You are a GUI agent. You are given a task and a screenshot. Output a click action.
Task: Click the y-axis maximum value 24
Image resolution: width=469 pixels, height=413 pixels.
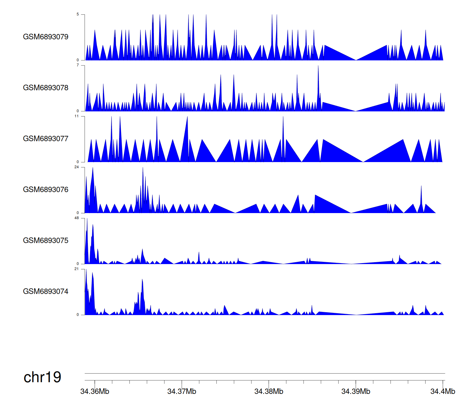[77, 167]
